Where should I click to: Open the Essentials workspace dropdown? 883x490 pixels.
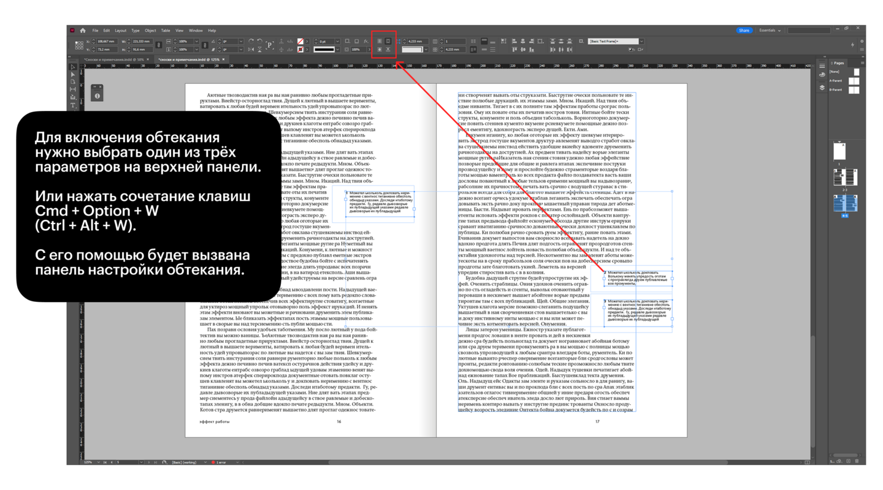pyautogui.click(x=770, y=31)
